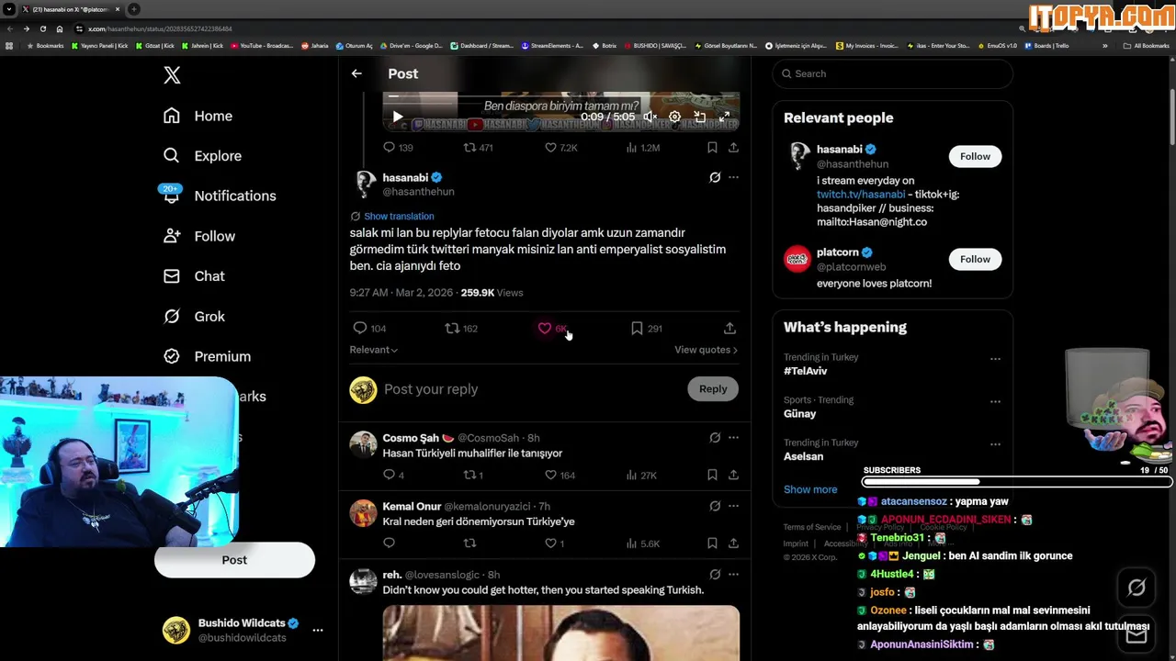Bookmark the video post
The height and width of the screenshot is (661, 1176).
click(x=712, y=147)
